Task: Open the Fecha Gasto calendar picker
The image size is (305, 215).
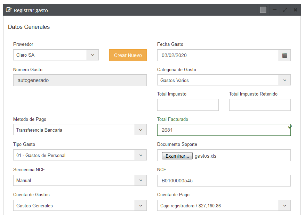Action: [x=284, y=55]
